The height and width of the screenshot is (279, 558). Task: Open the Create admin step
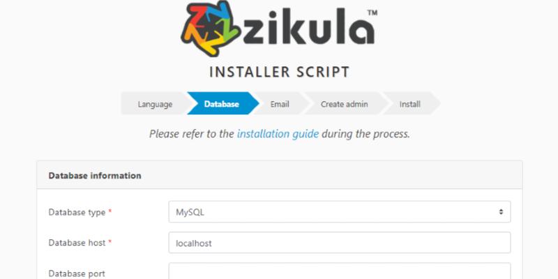(344, 105)
